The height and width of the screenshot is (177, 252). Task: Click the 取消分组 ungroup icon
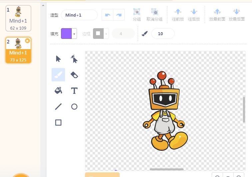(154, 12)
